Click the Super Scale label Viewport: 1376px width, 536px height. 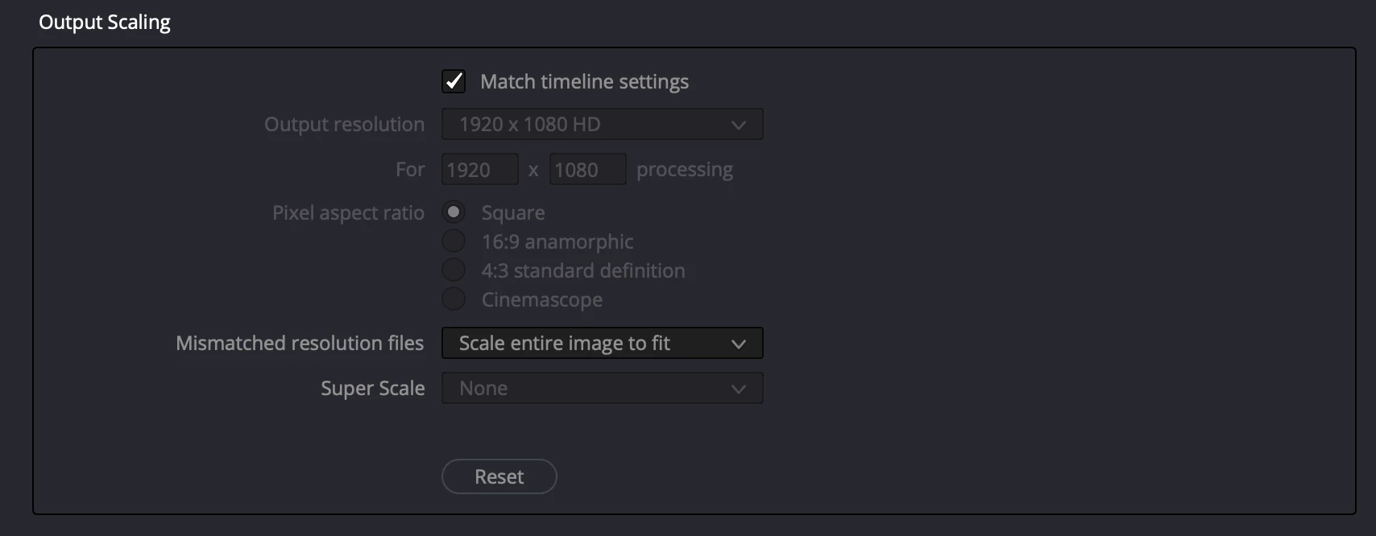pyautogui.click(x=372, y=389)
